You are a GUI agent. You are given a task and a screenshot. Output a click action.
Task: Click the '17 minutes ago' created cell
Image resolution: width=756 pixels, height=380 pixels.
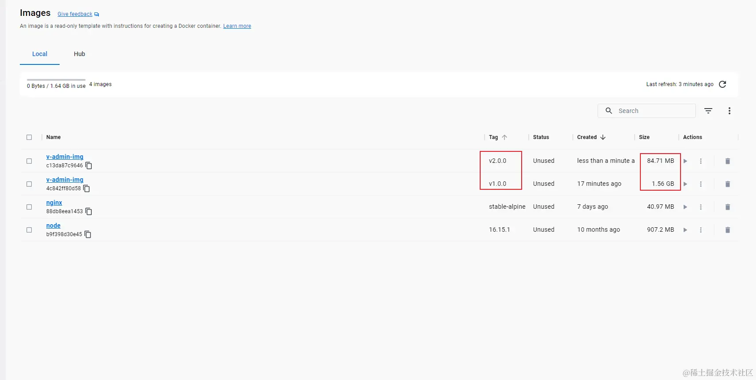[599, 184]
